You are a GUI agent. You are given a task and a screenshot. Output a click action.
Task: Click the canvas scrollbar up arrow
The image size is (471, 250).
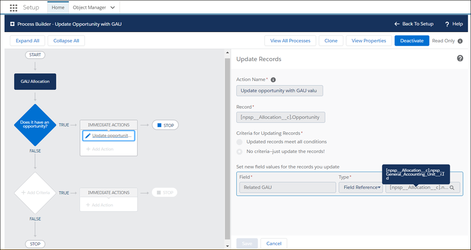(x=227, y=53)
